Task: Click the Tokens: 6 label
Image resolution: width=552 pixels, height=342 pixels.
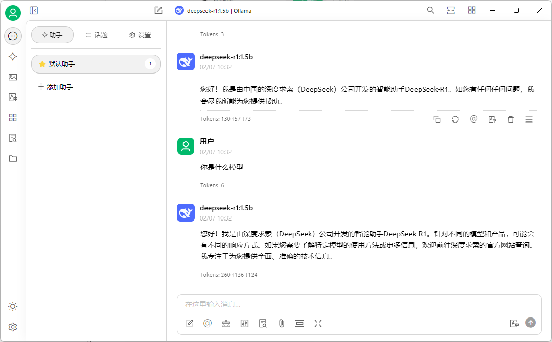Action: pyautogui.click(x=212, y=186)
